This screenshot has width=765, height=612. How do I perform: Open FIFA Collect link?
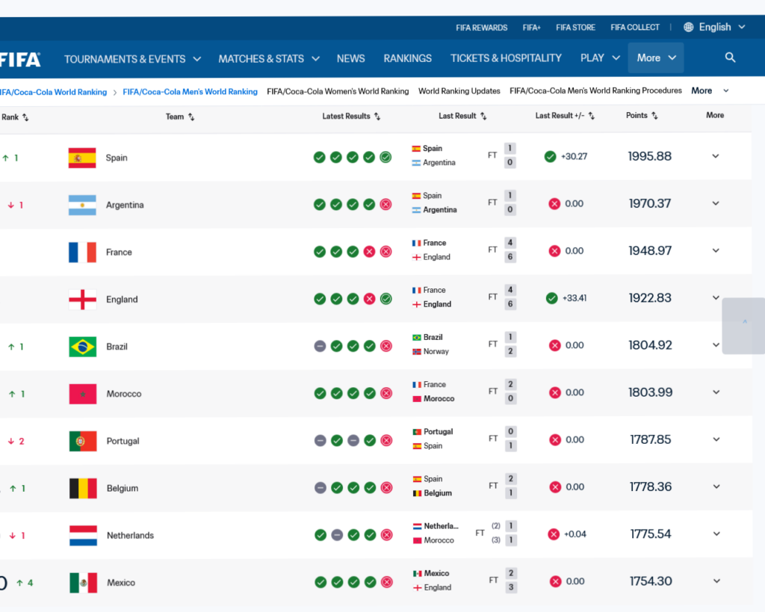(635, 28)
